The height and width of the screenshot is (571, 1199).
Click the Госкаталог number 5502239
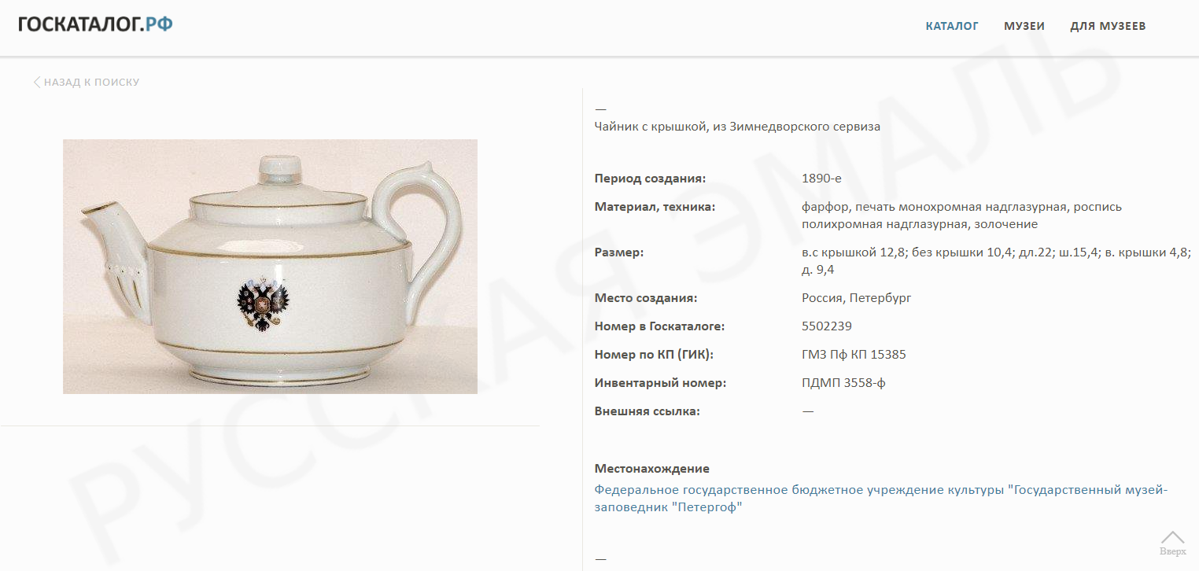[827, 326]
